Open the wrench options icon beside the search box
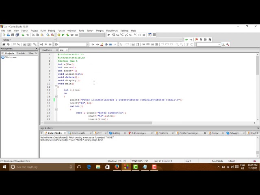Viewport: 260px width, 195px height. (227, 44)
